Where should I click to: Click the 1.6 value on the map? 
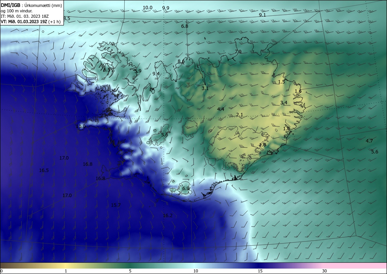[298, 91]
